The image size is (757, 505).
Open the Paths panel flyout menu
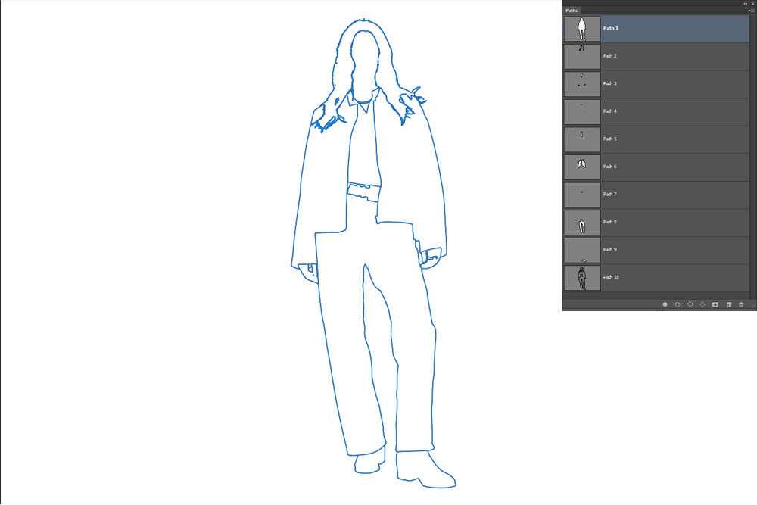pos(749,10)
